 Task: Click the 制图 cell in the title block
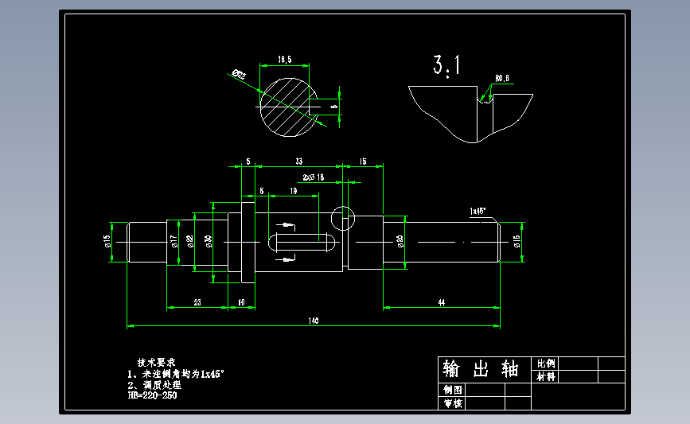(452, 390)
